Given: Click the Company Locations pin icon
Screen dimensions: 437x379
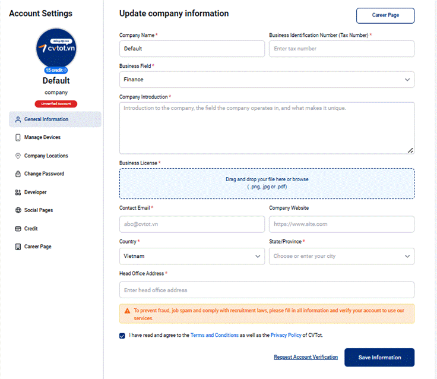Looking at the screenshot, I should pyautogui.click(x=18, y=156).
